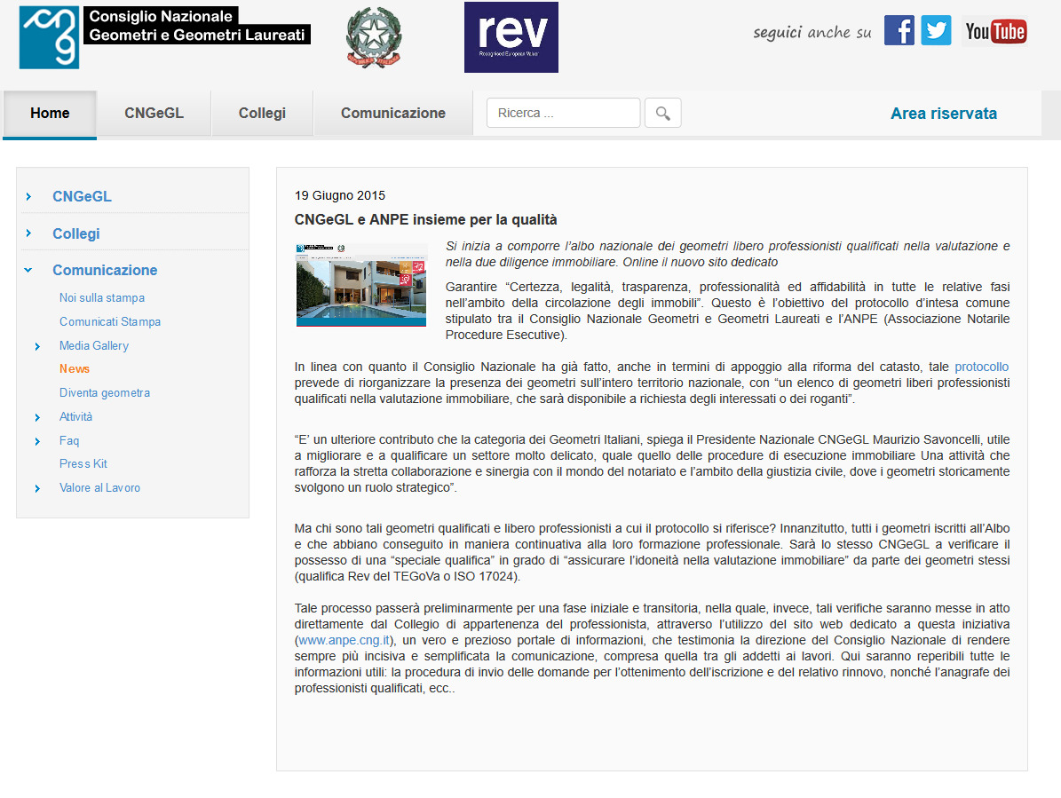Open Media Gallery in sidebar
This screenshot has height=798, width=1061.
94,345
